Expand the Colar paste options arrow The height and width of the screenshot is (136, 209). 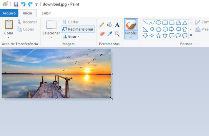[9, 37]
